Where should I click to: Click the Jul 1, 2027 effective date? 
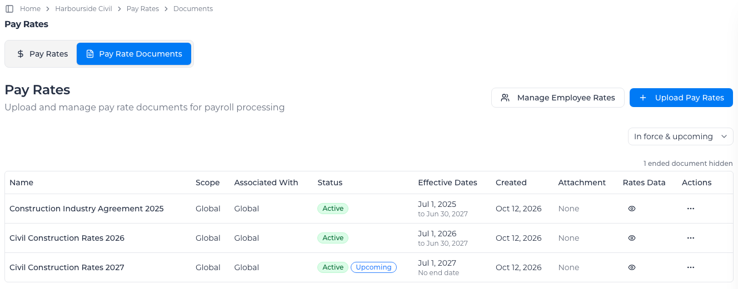pos(437,263)
